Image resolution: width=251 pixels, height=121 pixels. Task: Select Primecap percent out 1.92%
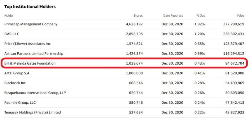click(200, 24)
